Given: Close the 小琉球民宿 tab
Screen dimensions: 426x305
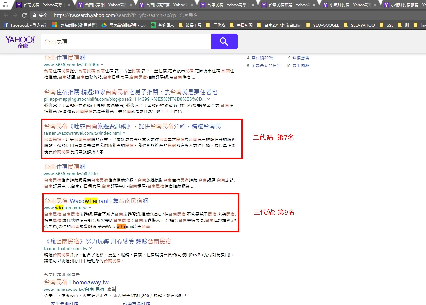Looking at the screenshot, I should click(x=375, y=5).
